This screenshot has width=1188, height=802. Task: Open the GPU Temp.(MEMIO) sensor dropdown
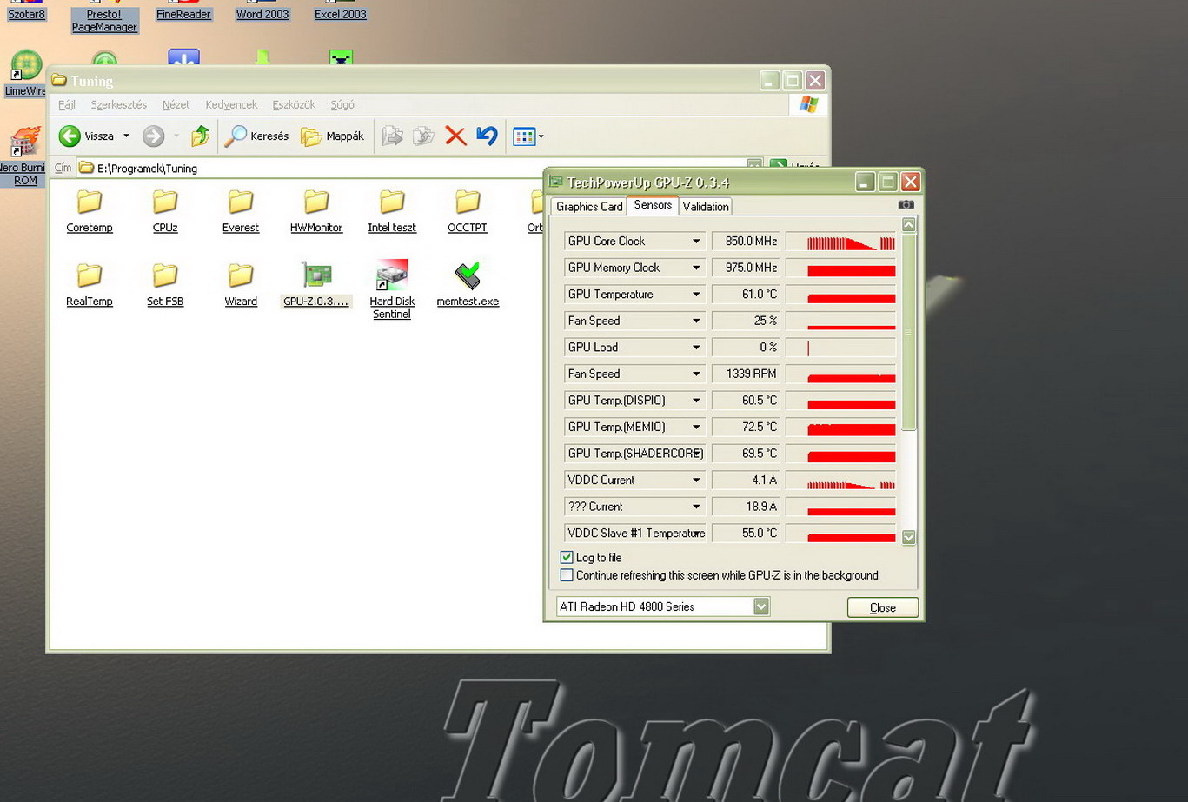(x=695, y=428)
